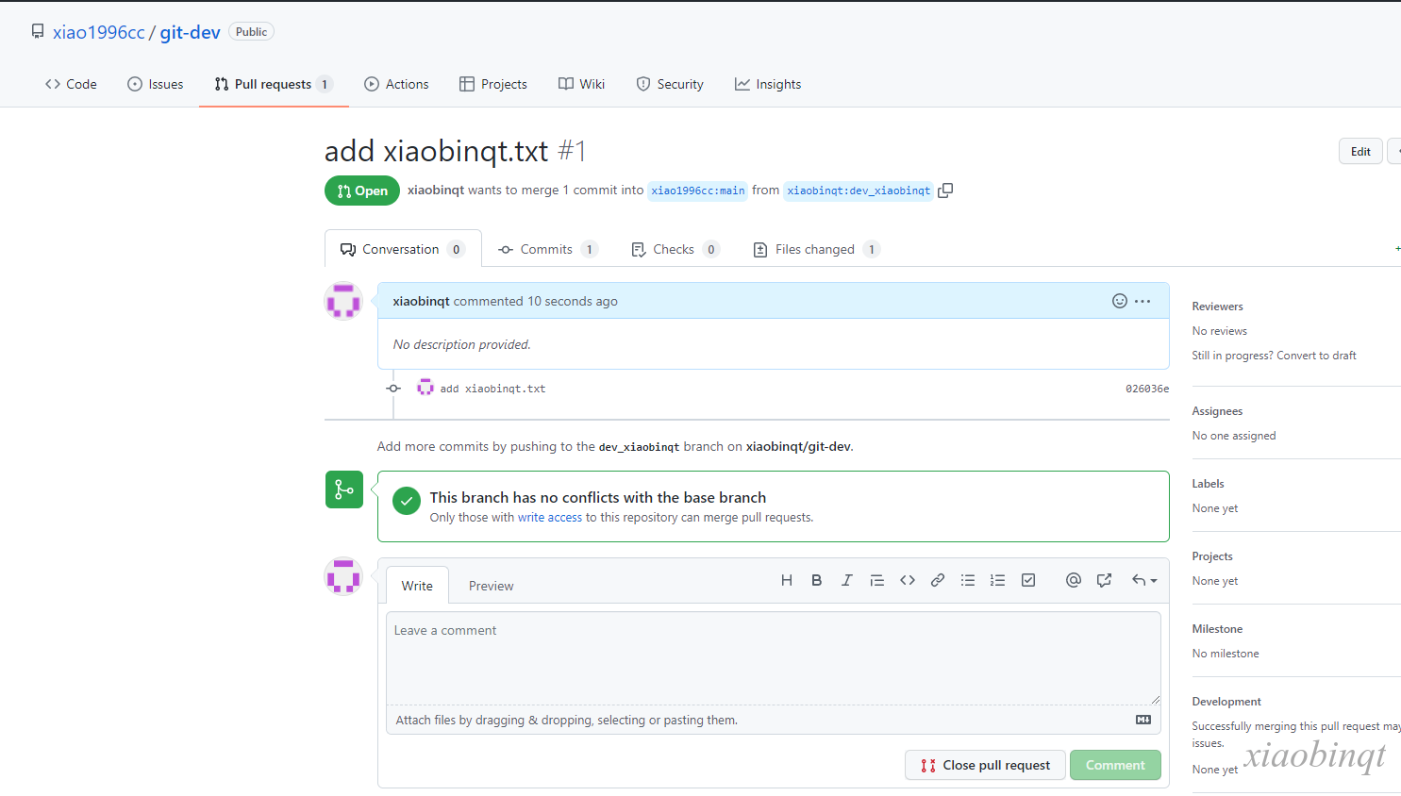1401x796 pixels.
Task: Click xiaobinqt avatar beside first comment
Action: click(343, 301)
